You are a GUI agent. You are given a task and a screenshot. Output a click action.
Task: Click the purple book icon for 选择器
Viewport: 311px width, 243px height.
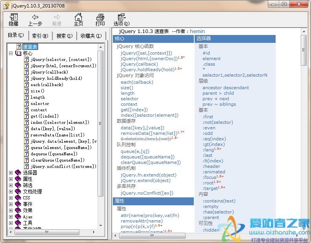click(18, 172)
